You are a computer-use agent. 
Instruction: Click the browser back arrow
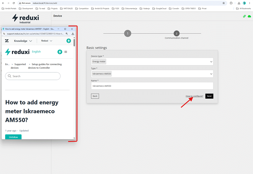(3, 3)
